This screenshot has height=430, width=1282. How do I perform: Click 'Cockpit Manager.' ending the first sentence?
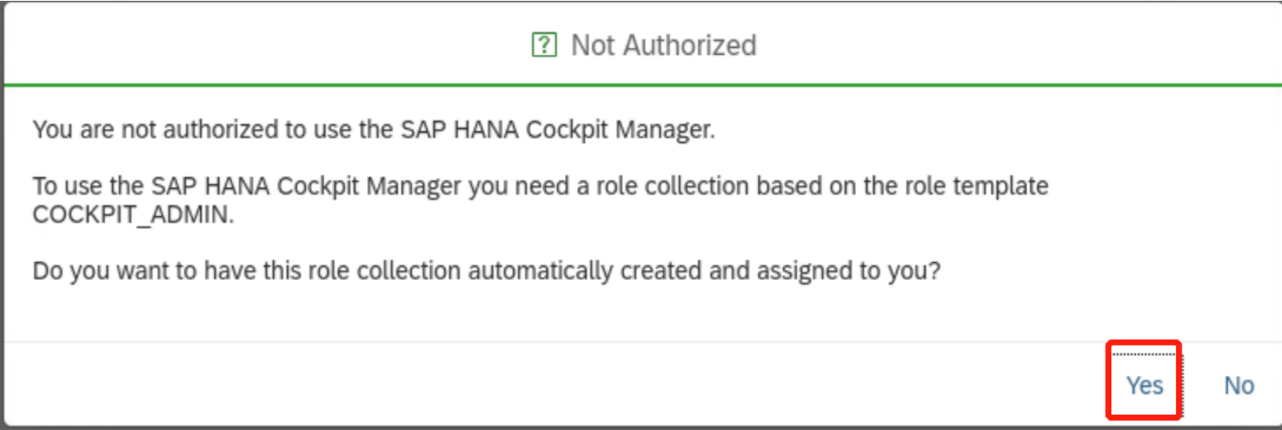point(620,129)
